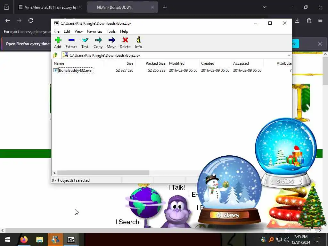This screenshot has height=246, width=328.
Task: Click the Firefox taskbar icon
Action: tap(24, 240)
